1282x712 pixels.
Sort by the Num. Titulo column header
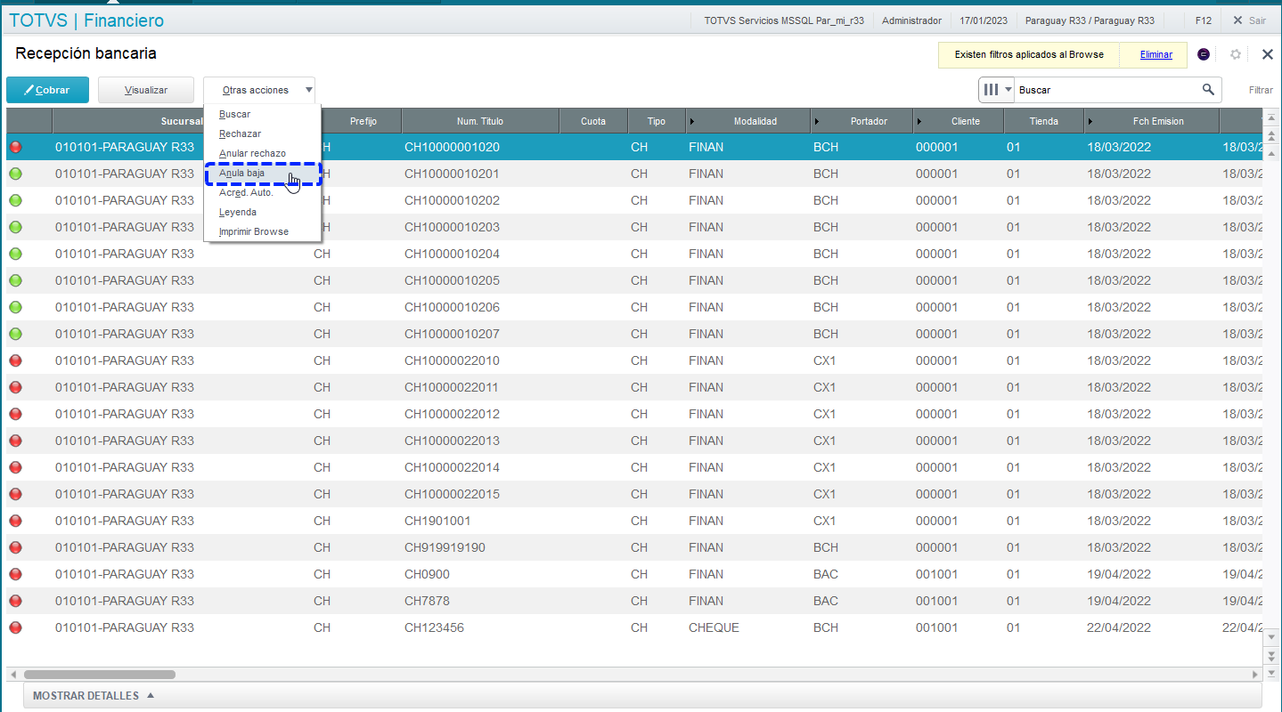[480, 121]
